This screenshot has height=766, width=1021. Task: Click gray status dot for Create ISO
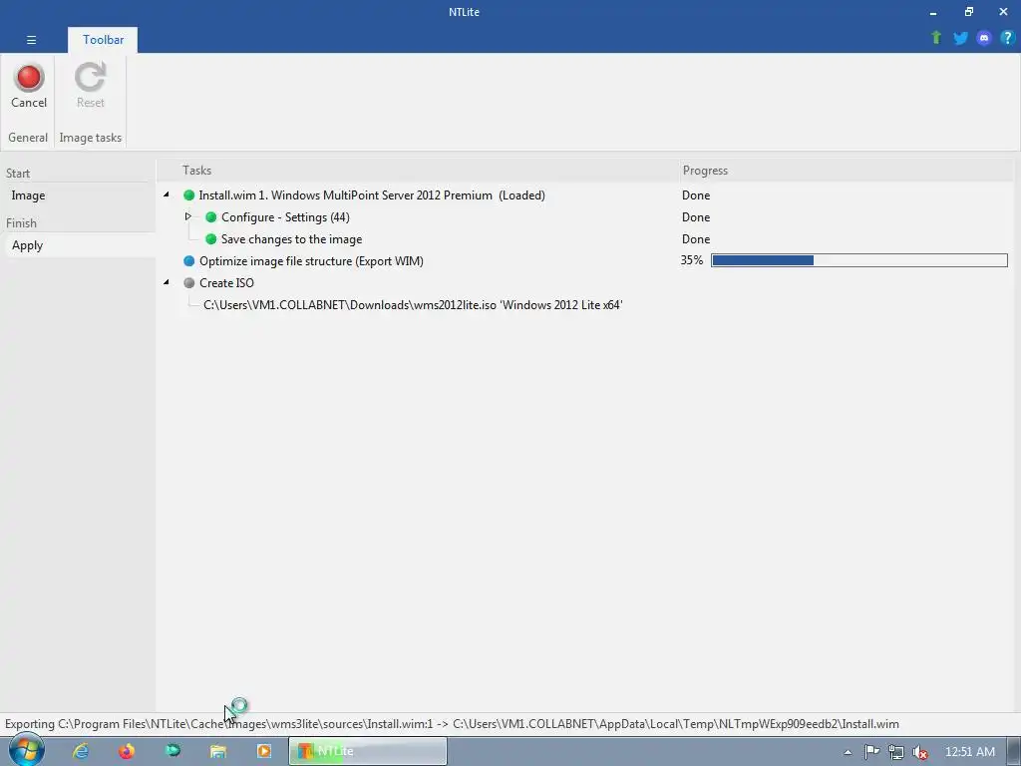click(x=188, y=283)
